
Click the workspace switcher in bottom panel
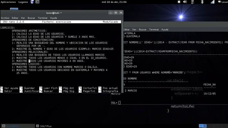click(203, 126)
